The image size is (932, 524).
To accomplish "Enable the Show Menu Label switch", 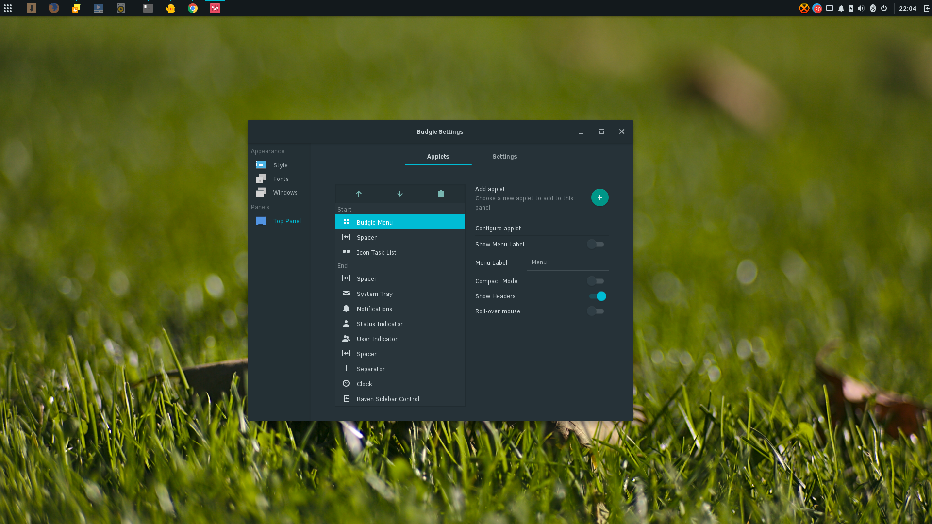I will (x=596, y=244).
